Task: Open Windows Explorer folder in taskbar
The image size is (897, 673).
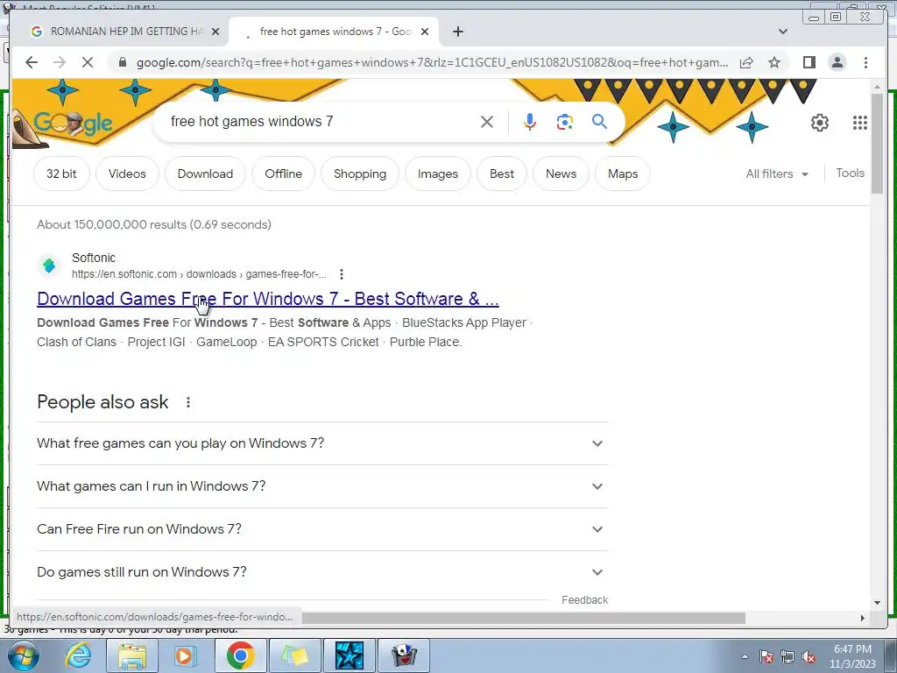Action: (x=132, y=655)
